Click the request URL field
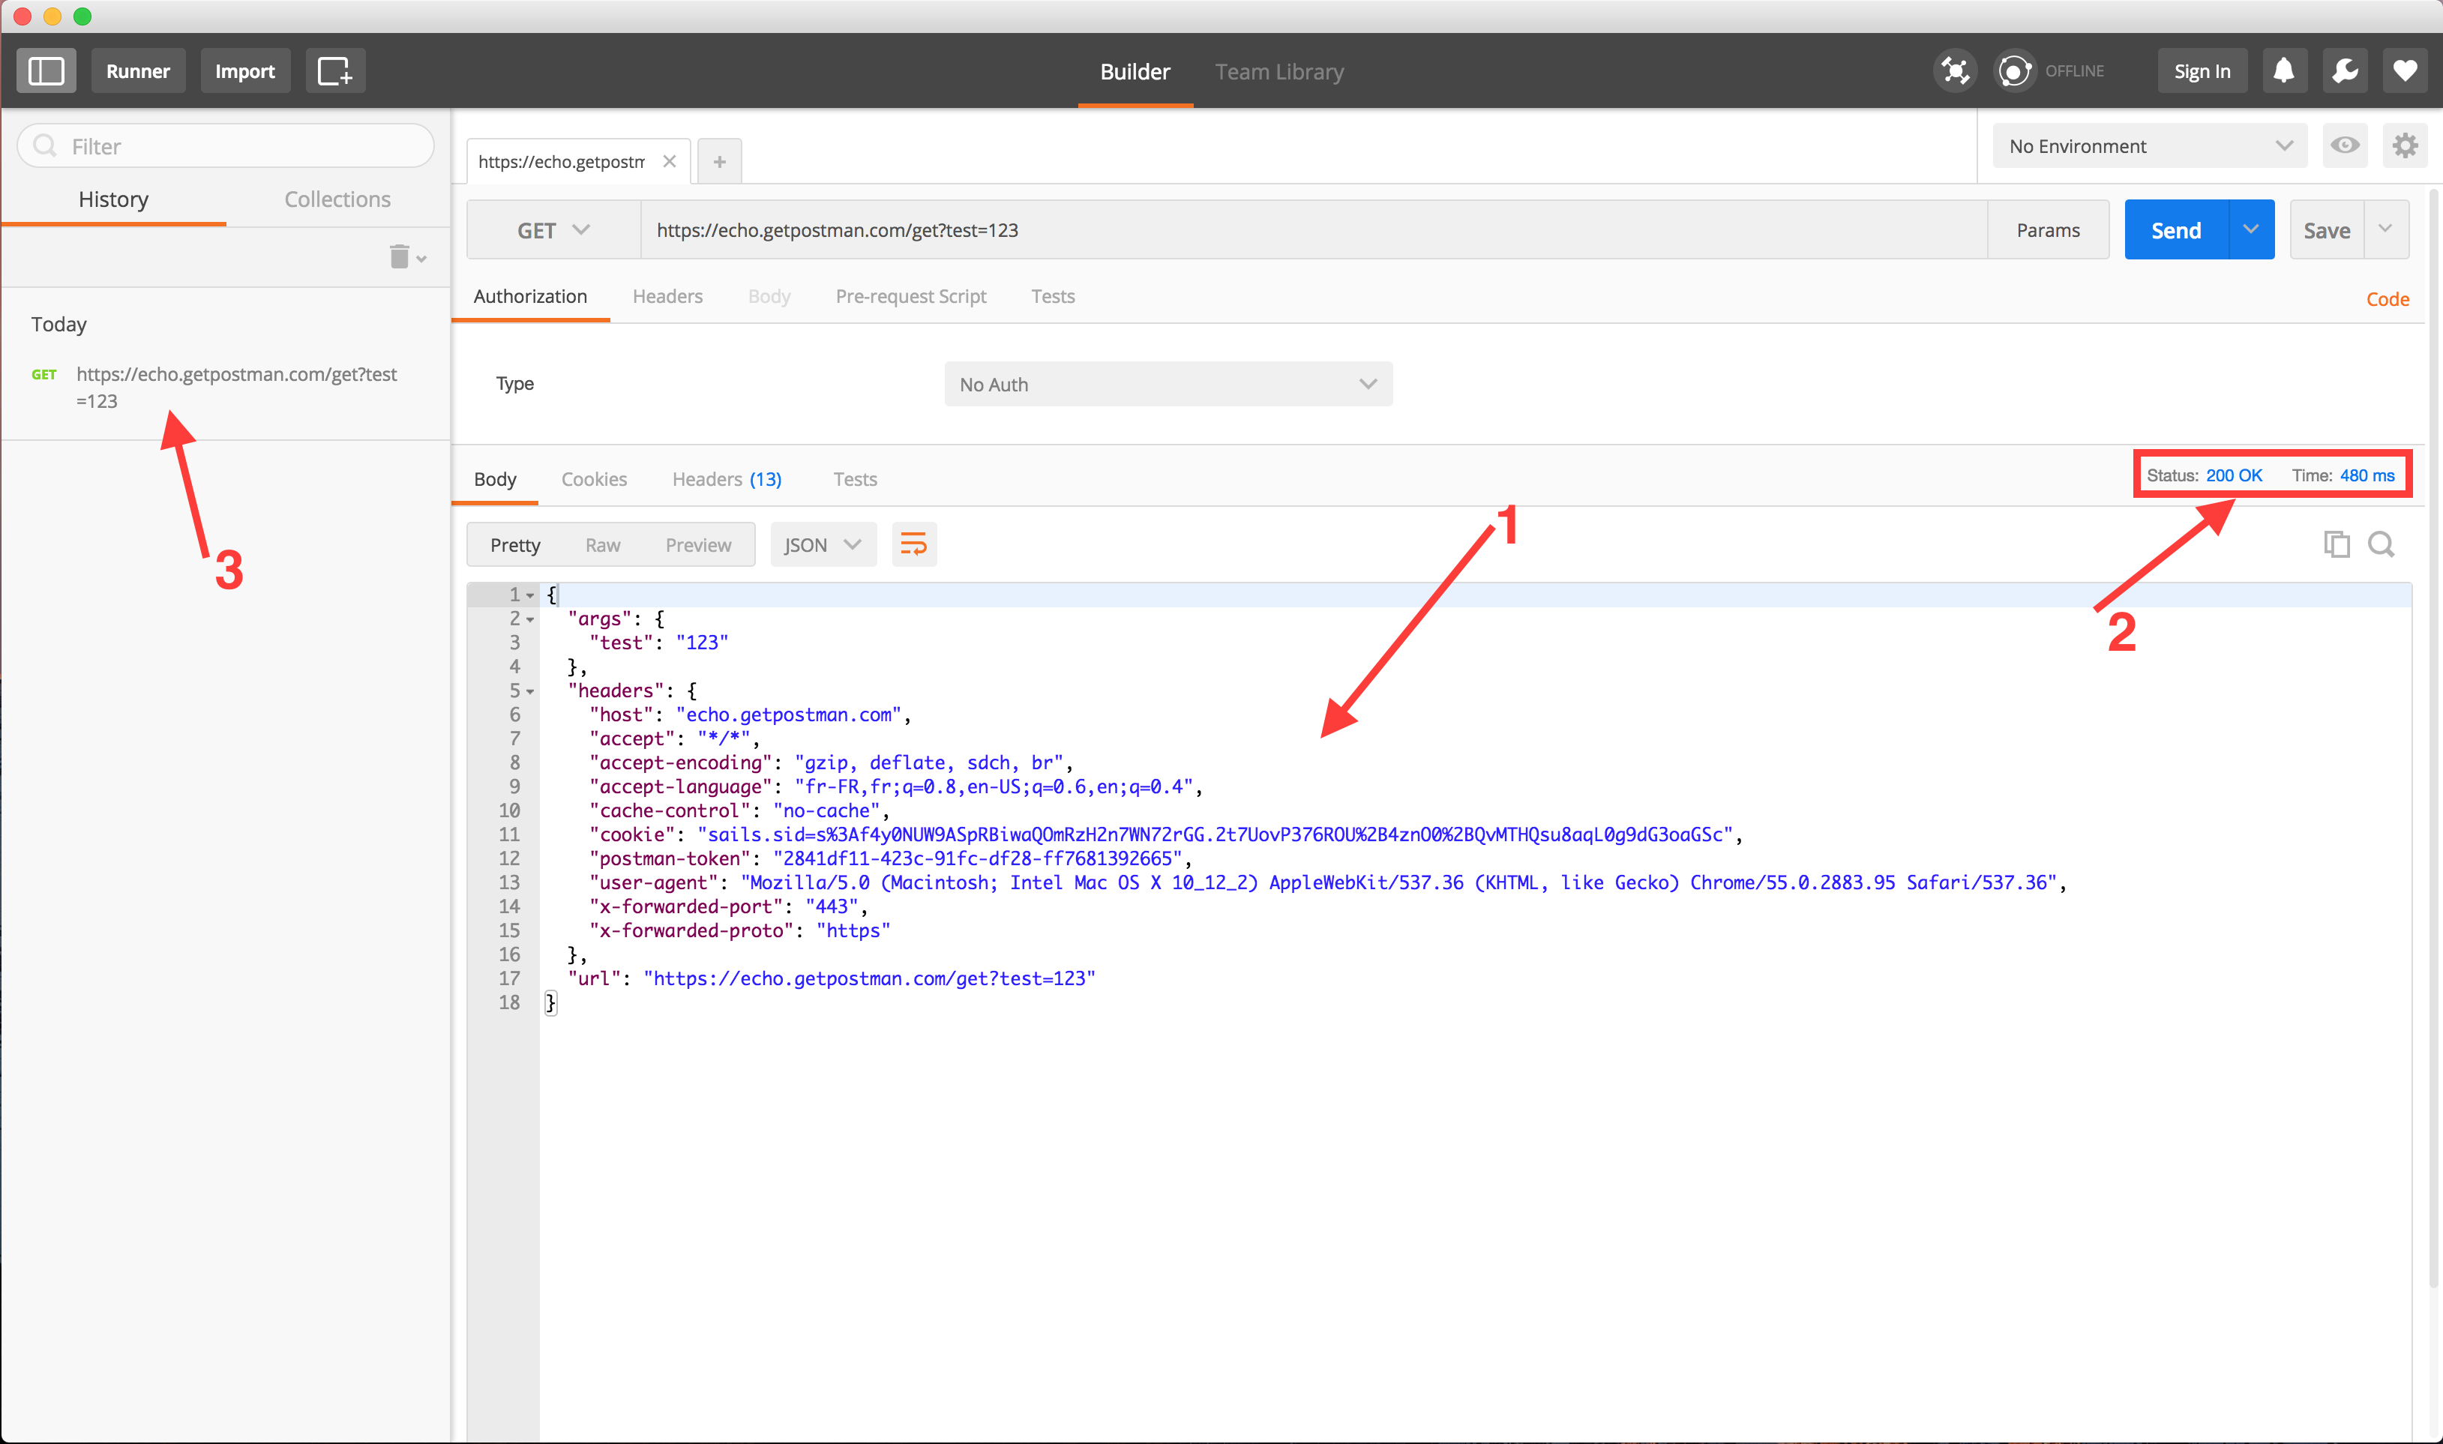 coord(1314,231)
